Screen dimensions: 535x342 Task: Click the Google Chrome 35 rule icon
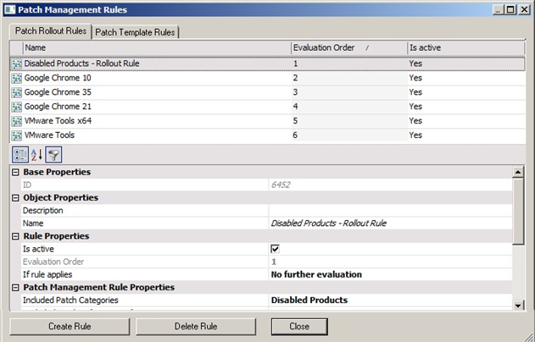pos(16,92)
